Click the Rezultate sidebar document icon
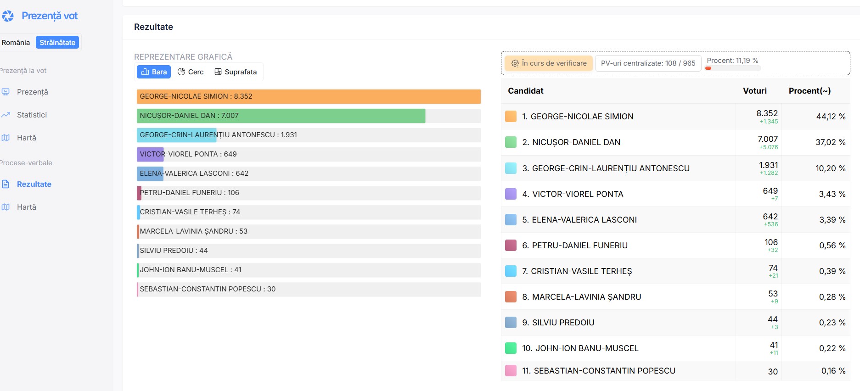 (x=6, y=184)
